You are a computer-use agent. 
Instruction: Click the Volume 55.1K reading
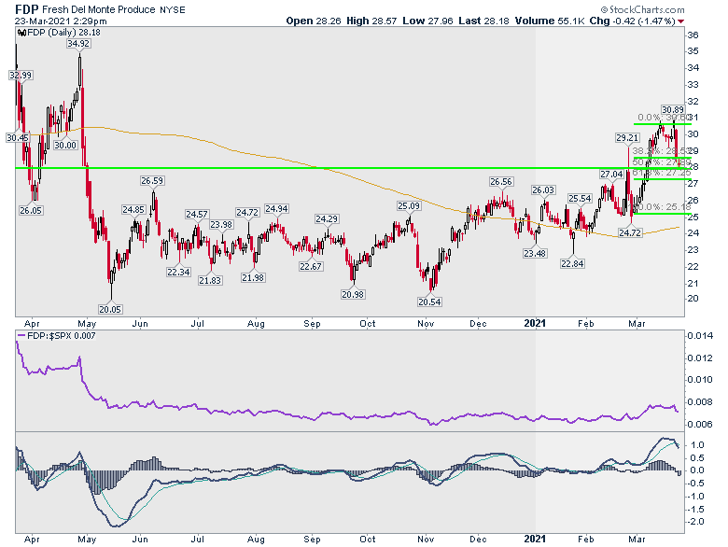pos(550,21)
